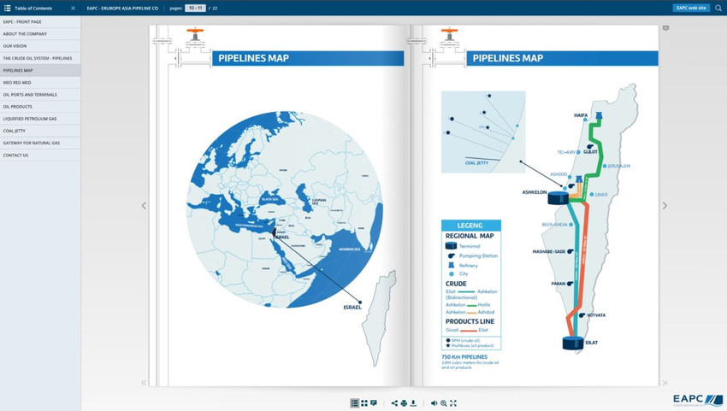The image size is (727, 411).
Task: Open The Crude Oil System - Pipelines
Action: [40, 58]
